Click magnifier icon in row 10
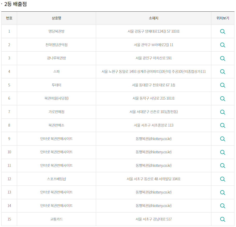 click(x=223, y=152)
